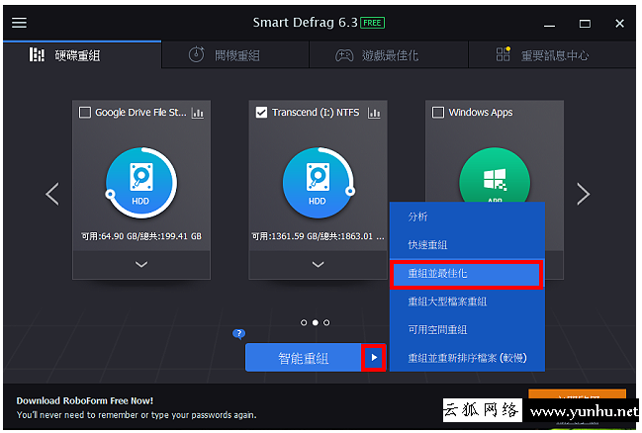Click Transcend 可用:1361.59 GB capacity text
Screen dimensions: 642x433
(318, 236)
